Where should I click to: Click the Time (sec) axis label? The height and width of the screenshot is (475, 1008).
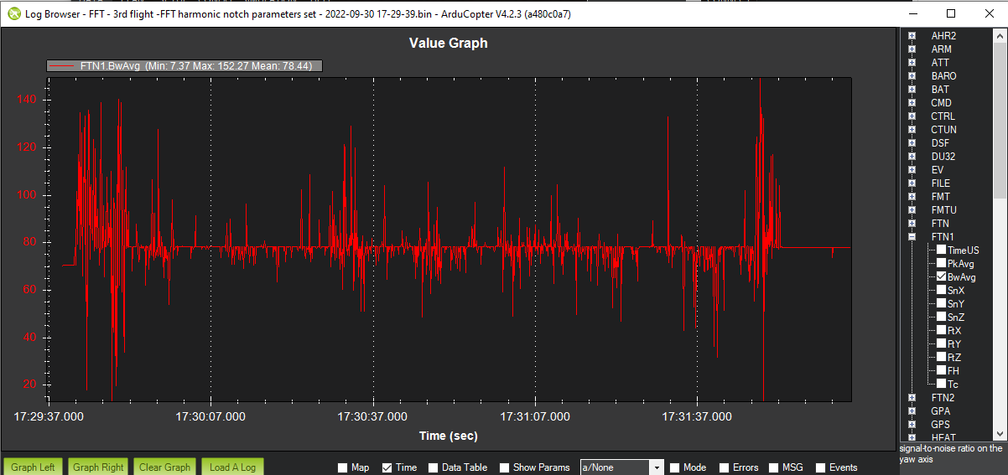[x=448, y=436]
